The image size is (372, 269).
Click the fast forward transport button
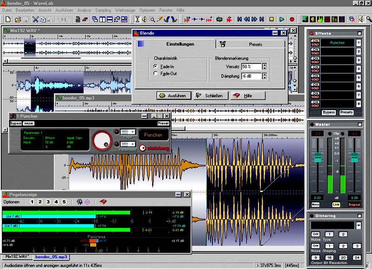pos(254,20)
